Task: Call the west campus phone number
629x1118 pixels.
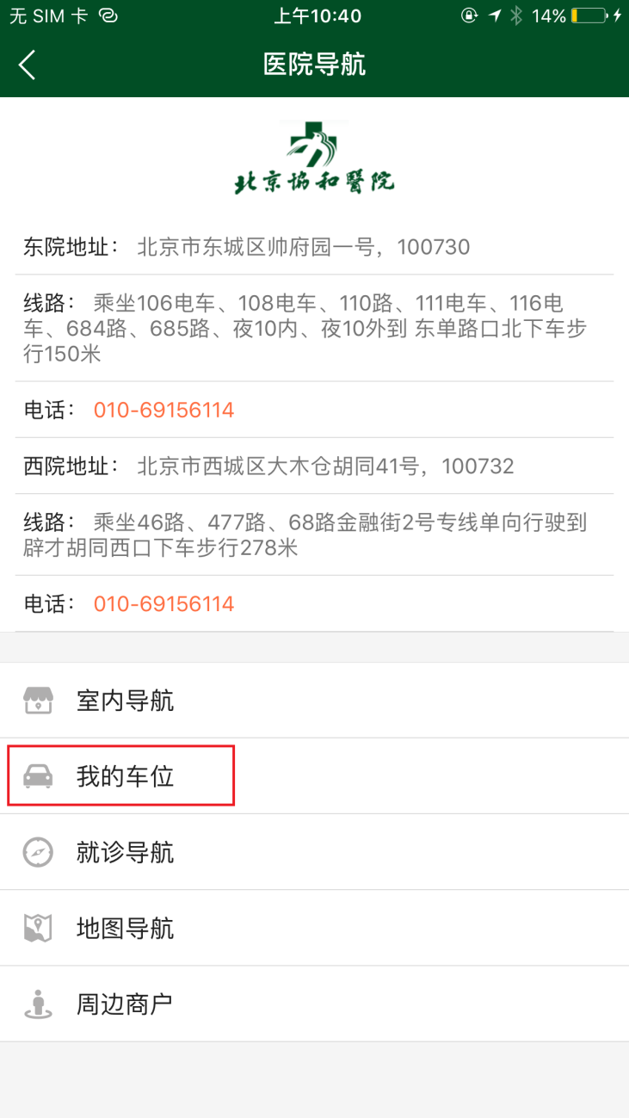Action: (x=163, y=603)
